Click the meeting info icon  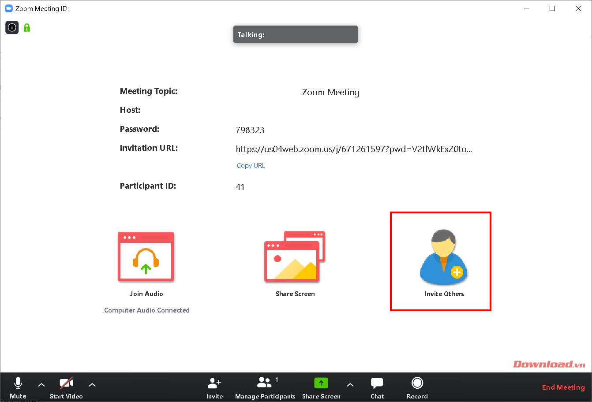[12, 28]
